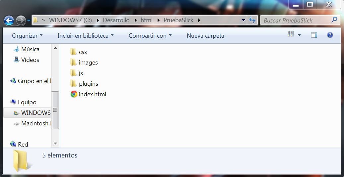The image size is (344, 177).
Task: Click in the Buscar PruebaSlick search field
Action: [295, 20]
